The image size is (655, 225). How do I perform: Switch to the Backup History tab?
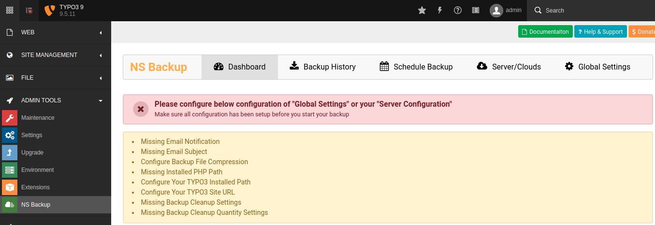pos(322,67)
